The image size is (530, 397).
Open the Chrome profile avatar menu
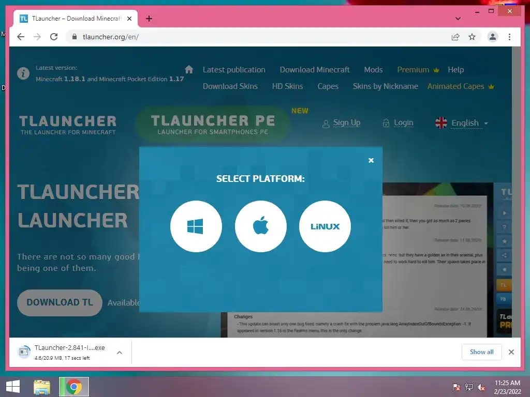pyautogui.click(x=493, y=37)
